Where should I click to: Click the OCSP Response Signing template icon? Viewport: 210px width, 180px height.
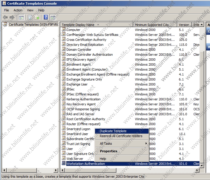pyautogui.click(x=64, y=109)
